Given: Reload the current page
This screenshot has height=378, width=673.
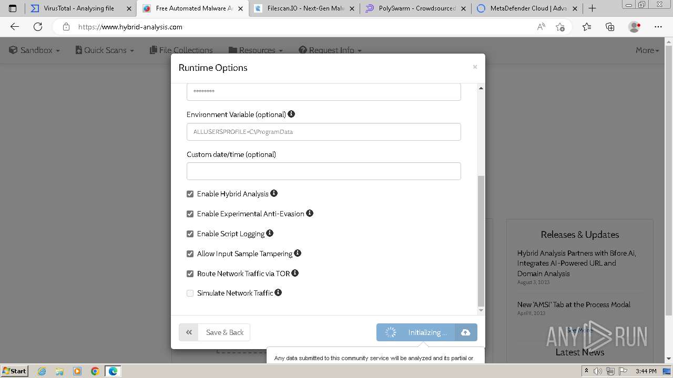Looking at the screenshot, I should 38,27.
